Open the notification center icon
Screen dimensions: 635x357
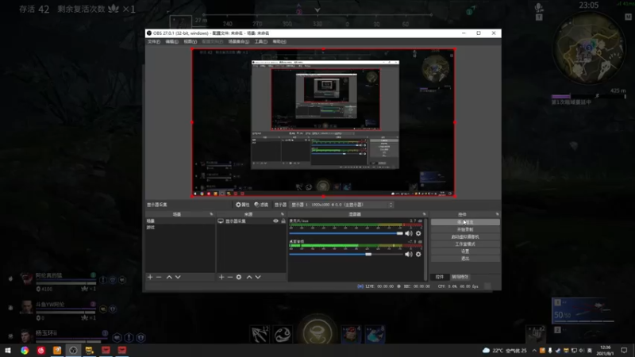point(624,351)
